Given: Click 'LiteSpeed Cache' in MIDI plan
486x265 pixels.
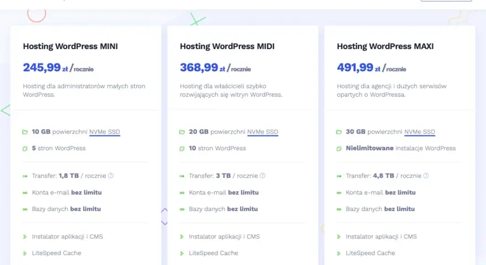Looking at the screenshot, I should [x=214, y=253].
